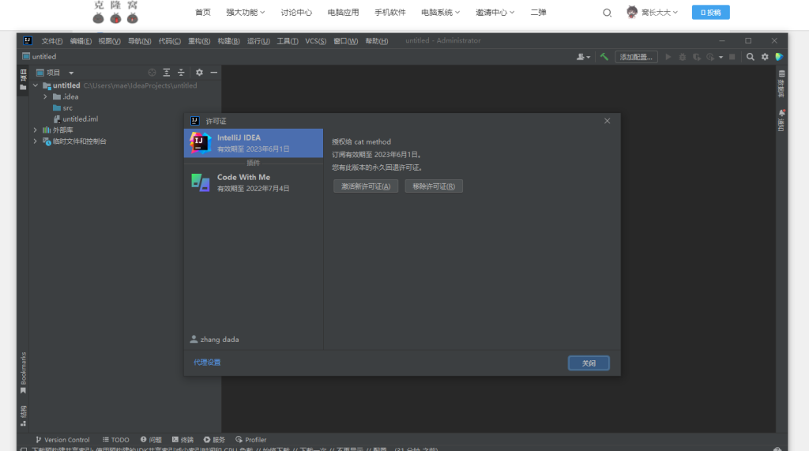Click the user avatar on website header
The height and width of the screenshot is (451, 809).
point(631,12)
